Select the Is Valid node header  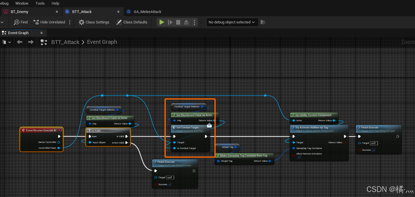click(x=108, y=131)
